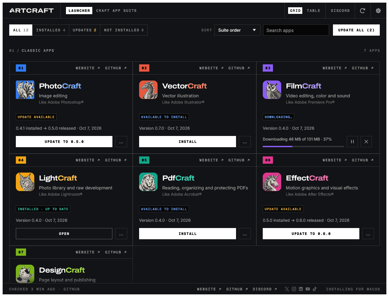Open PhotoCraft Website link
This screenshot has height=297, width=389.
click(x=88, y=68)
